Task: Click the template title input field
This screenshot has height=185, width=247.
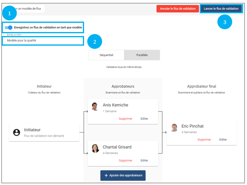Action: tap(43, 40)
